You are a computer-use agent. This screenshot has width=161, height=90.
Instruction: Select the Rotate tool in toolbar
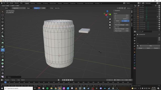click(3, 22)
